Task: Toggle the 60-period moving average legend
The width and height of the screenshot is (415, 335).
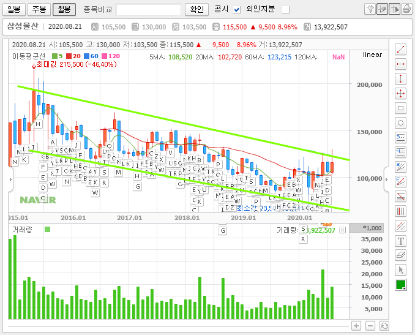Action: pyautogui.click(x=91, y=56)
